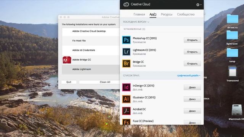This screenshot has width=244, height=137.
Task: Click Демо button for Acrobat DC
Action: (192, 111)
